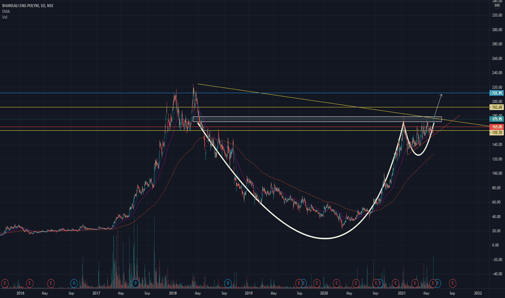Click the earnings marker between 2021 and May 2021
This screenshot has height=298, width=505.
point(415,283)
